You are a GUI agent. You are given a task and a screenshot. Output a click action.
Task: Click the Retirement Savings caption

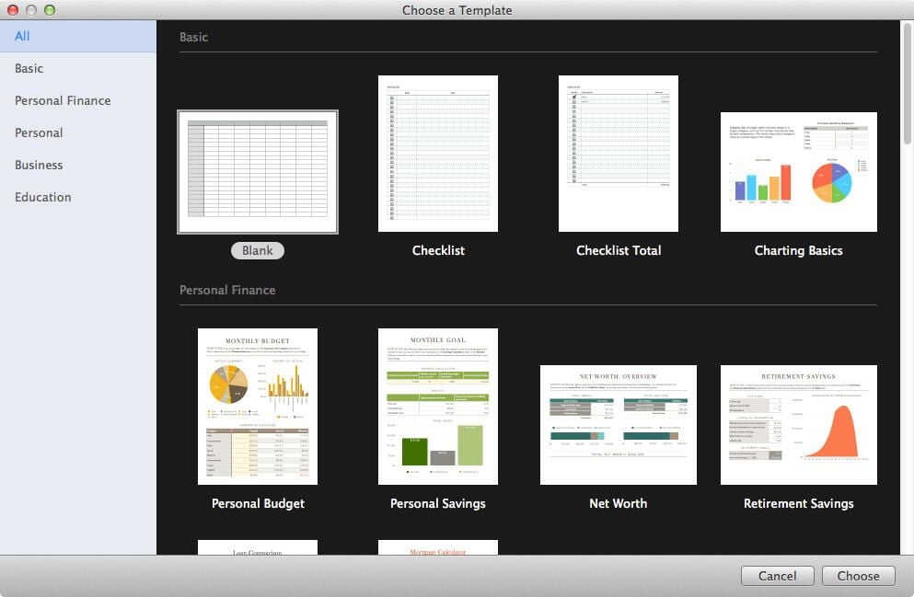point(799,503)
